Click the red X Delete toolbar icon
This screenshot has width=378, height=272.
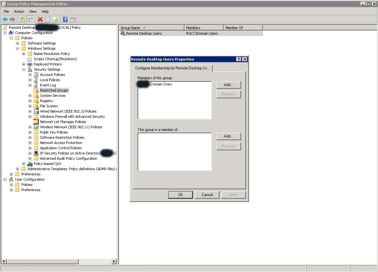click(39, 19)
